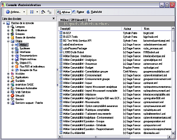Image resolution: width=177 pixels, height=140 pixels.
Task: Select the Utilisateurs icon in tree
Action: click(12, 30)
